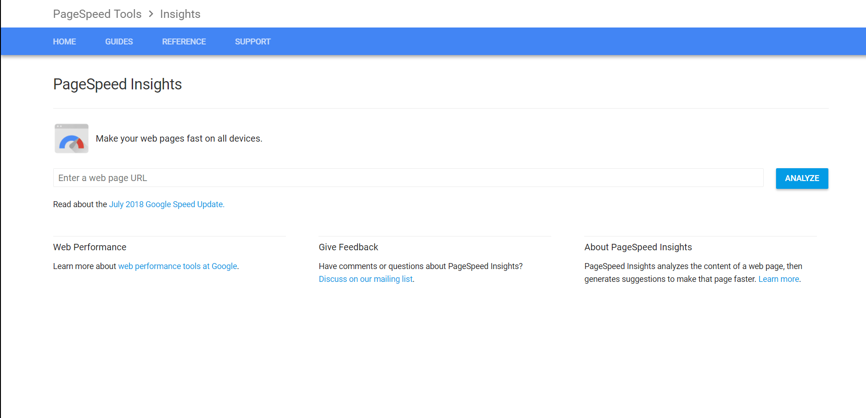Follow the web performance tools at Google link

click(x=178, y=266)
